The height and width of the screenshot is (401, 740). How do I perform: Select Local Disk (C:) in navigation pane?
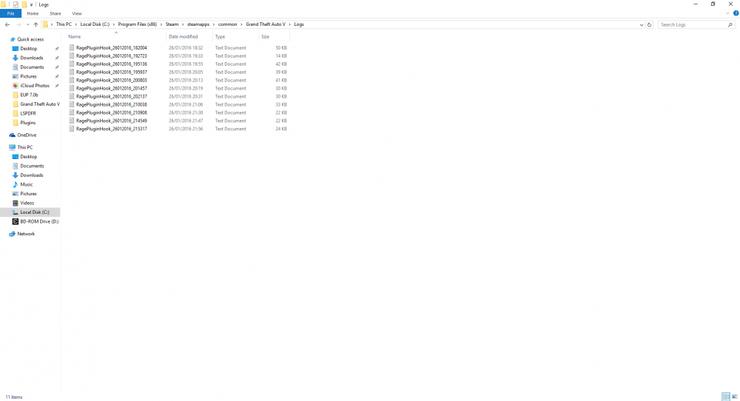tap(34, 212)
